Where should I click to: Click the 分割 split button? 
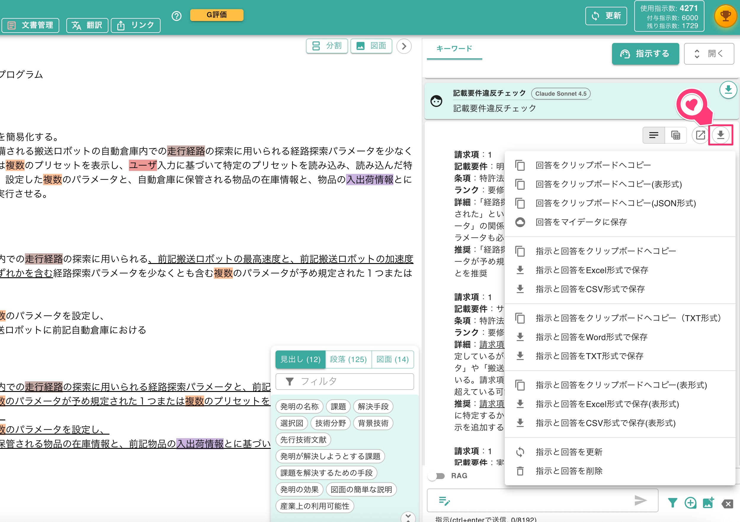tap(327, 46)
